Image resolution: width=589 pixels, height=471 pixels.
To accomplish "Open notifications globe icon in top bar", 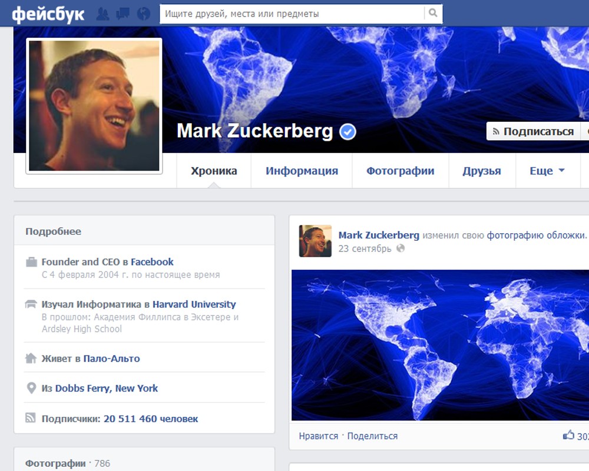I will click(144, 14).
